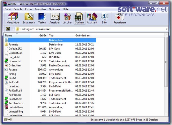Click the size value 100.369
Viewport: 172px width, 125px height.
(42, 78)
